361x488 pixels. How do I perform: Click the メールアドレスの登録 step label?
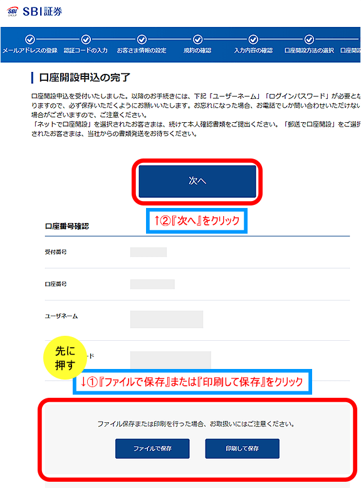[x=30, y=50]
